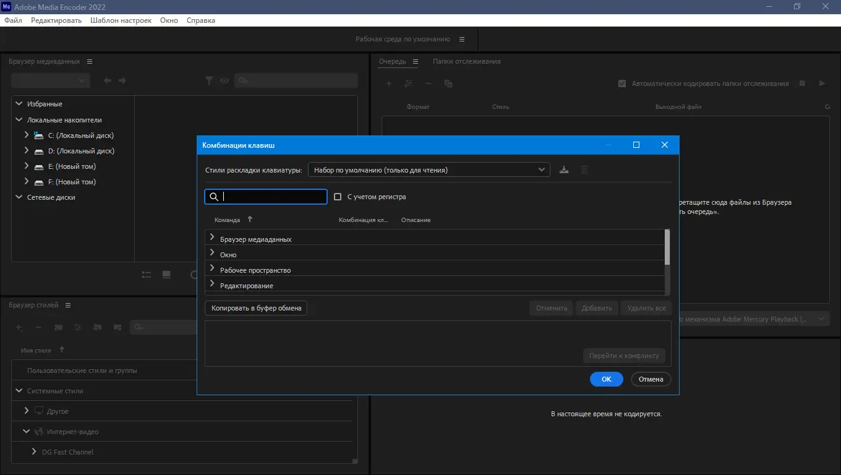Expand the E: (Новый том) node
This screenshot has width=841, height=475.
point(27,166)
